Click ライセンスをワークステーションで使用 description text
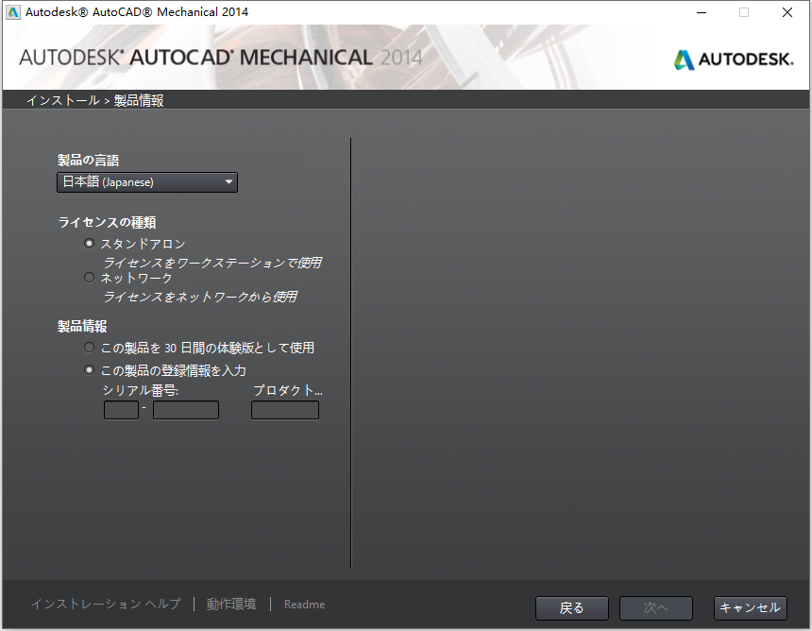 pos(212,263)
